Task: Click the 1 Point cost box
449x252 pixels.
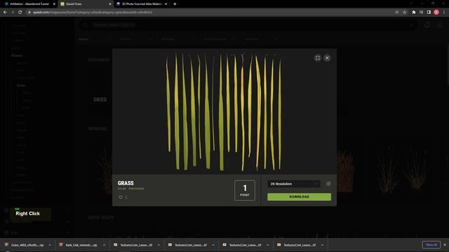Action: [x=245, y=190]
